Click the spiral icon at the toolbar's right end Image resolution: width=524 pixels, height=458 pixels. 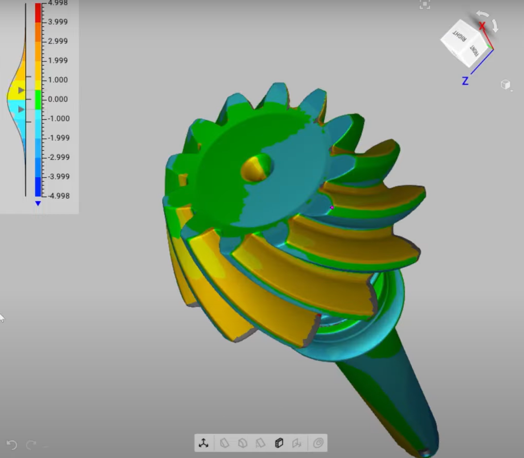[318, 443]
